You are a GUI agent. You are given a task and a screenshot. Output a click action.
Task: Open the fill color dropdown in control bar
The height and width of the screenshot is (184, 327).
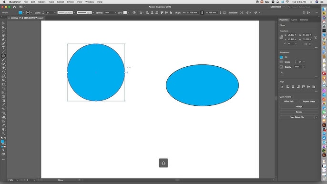click(24, 13)
